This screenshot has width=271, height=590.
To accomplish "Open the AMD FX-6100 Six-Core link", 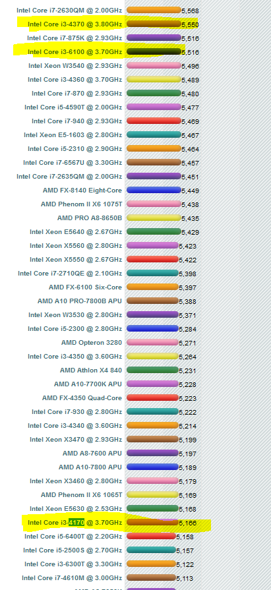I will point(86,287).
